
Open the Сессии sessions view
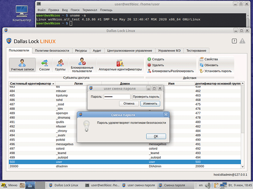[x=44, y=65]
